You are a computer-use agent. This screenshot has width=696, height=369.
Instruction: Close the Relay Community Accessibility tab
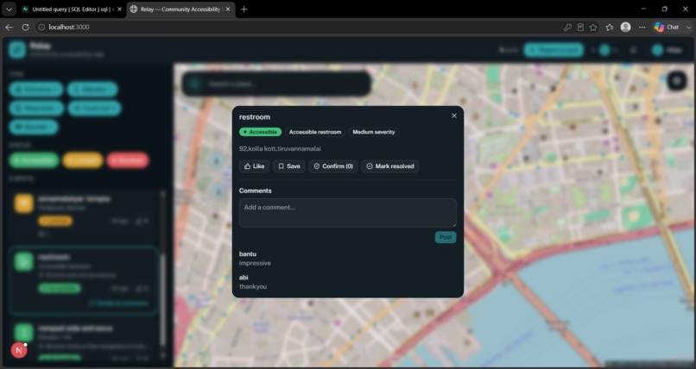click(228, 9)
